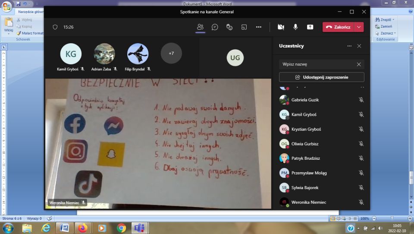Click the Word zoom slider handle
Screen dimensions: 414x234
[392, 218]
